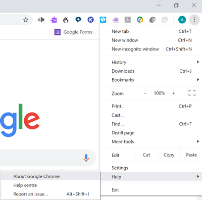Expand the More tools submenu
The height and width of the screenshot is (200, 202).
[x=151, y=141]
